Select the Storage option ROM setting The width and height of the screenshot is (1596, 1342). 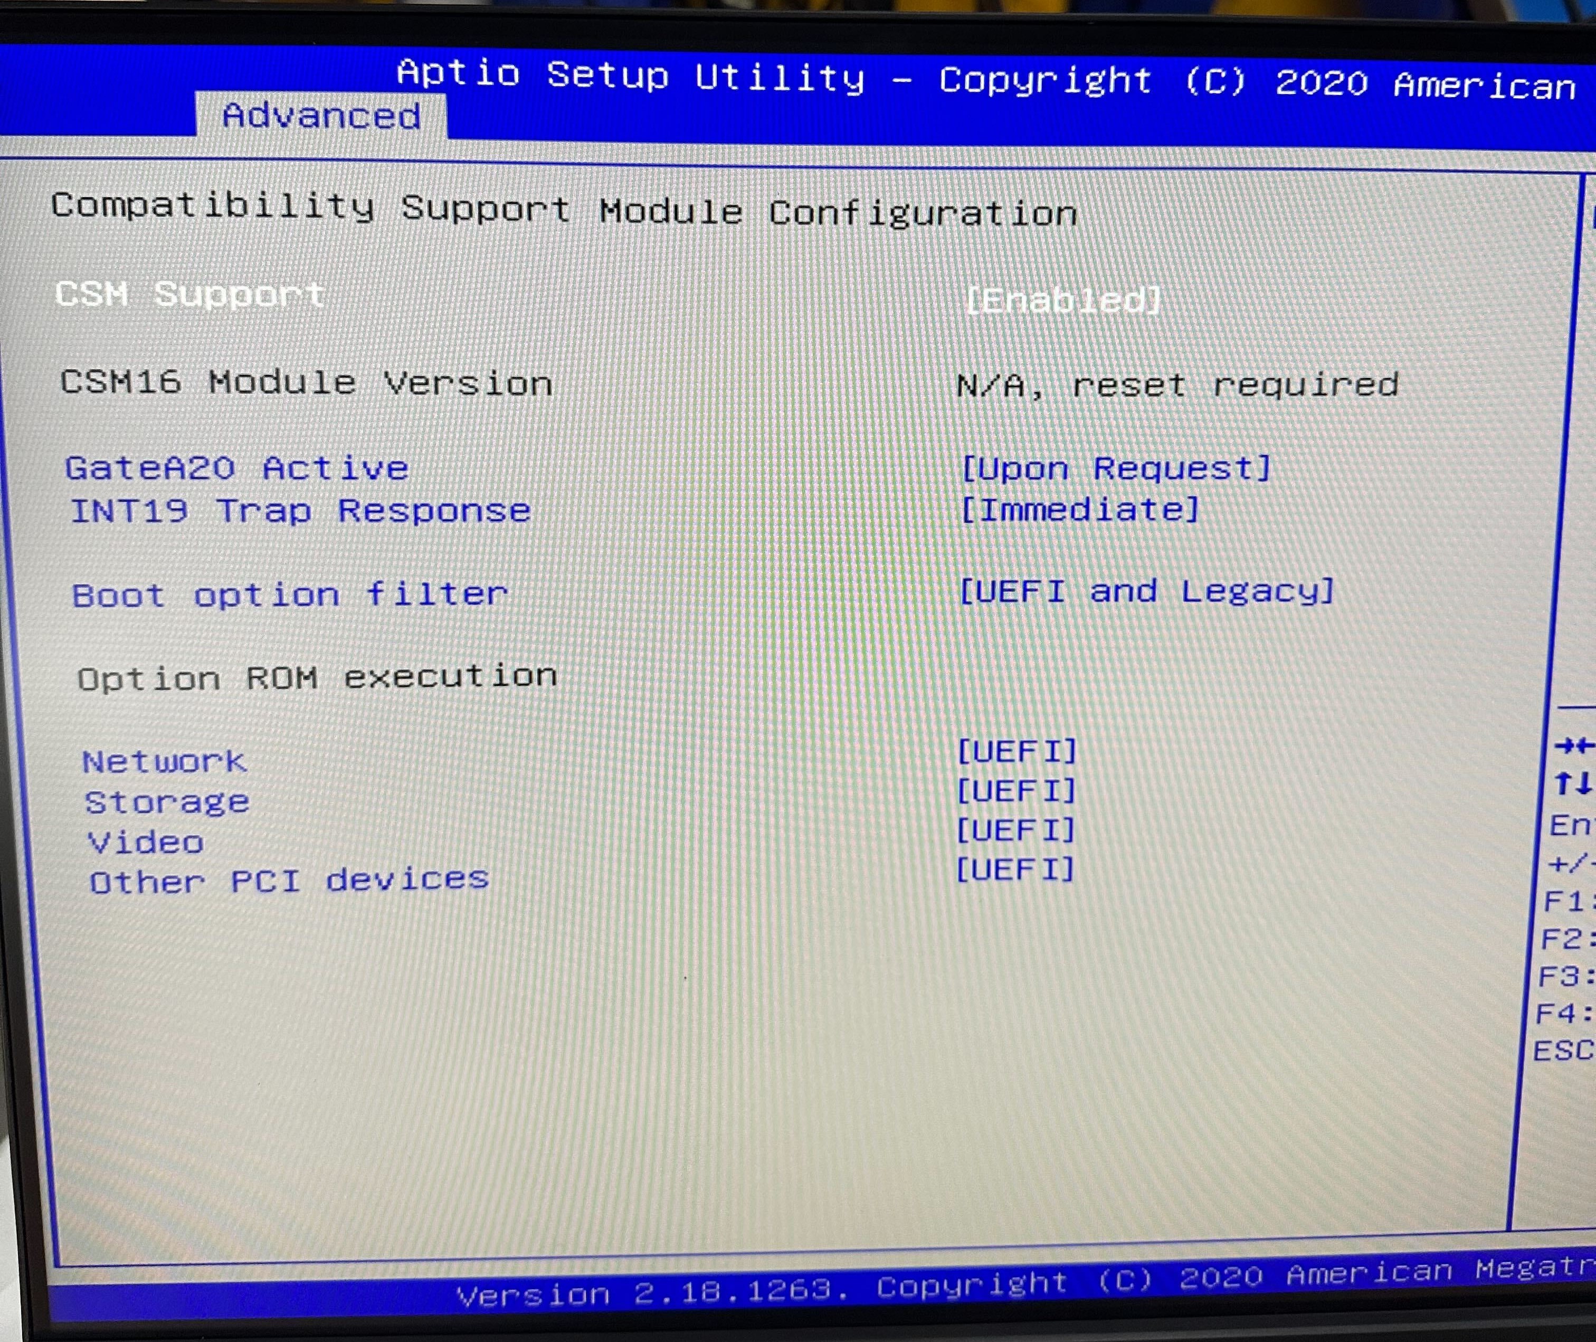coord(167,802)
